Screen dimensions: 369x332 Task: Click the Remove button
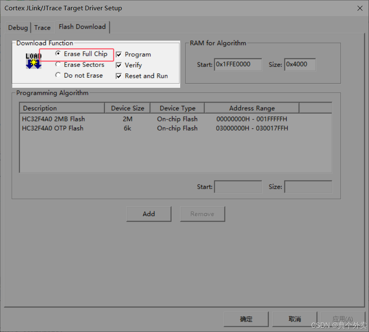pos(202,214)
